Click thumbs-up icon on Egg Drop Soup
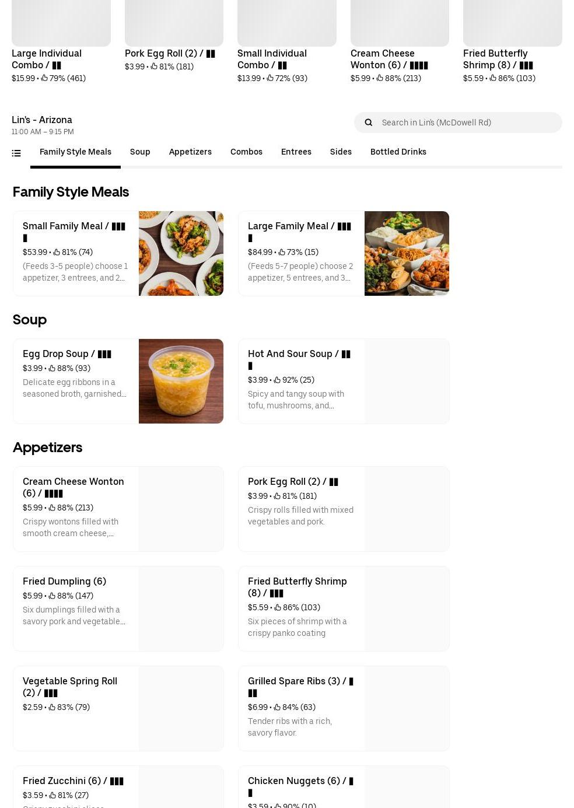Viewport: 574px width, 808px height. tap(52, 369)
